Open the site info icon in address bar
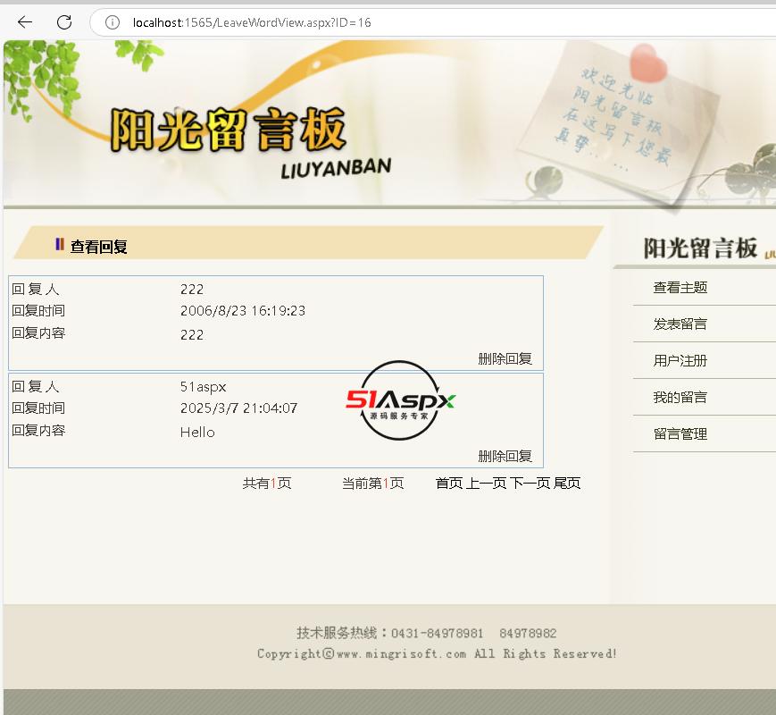The width and height of the screenshot is (776, 715). 113,22
